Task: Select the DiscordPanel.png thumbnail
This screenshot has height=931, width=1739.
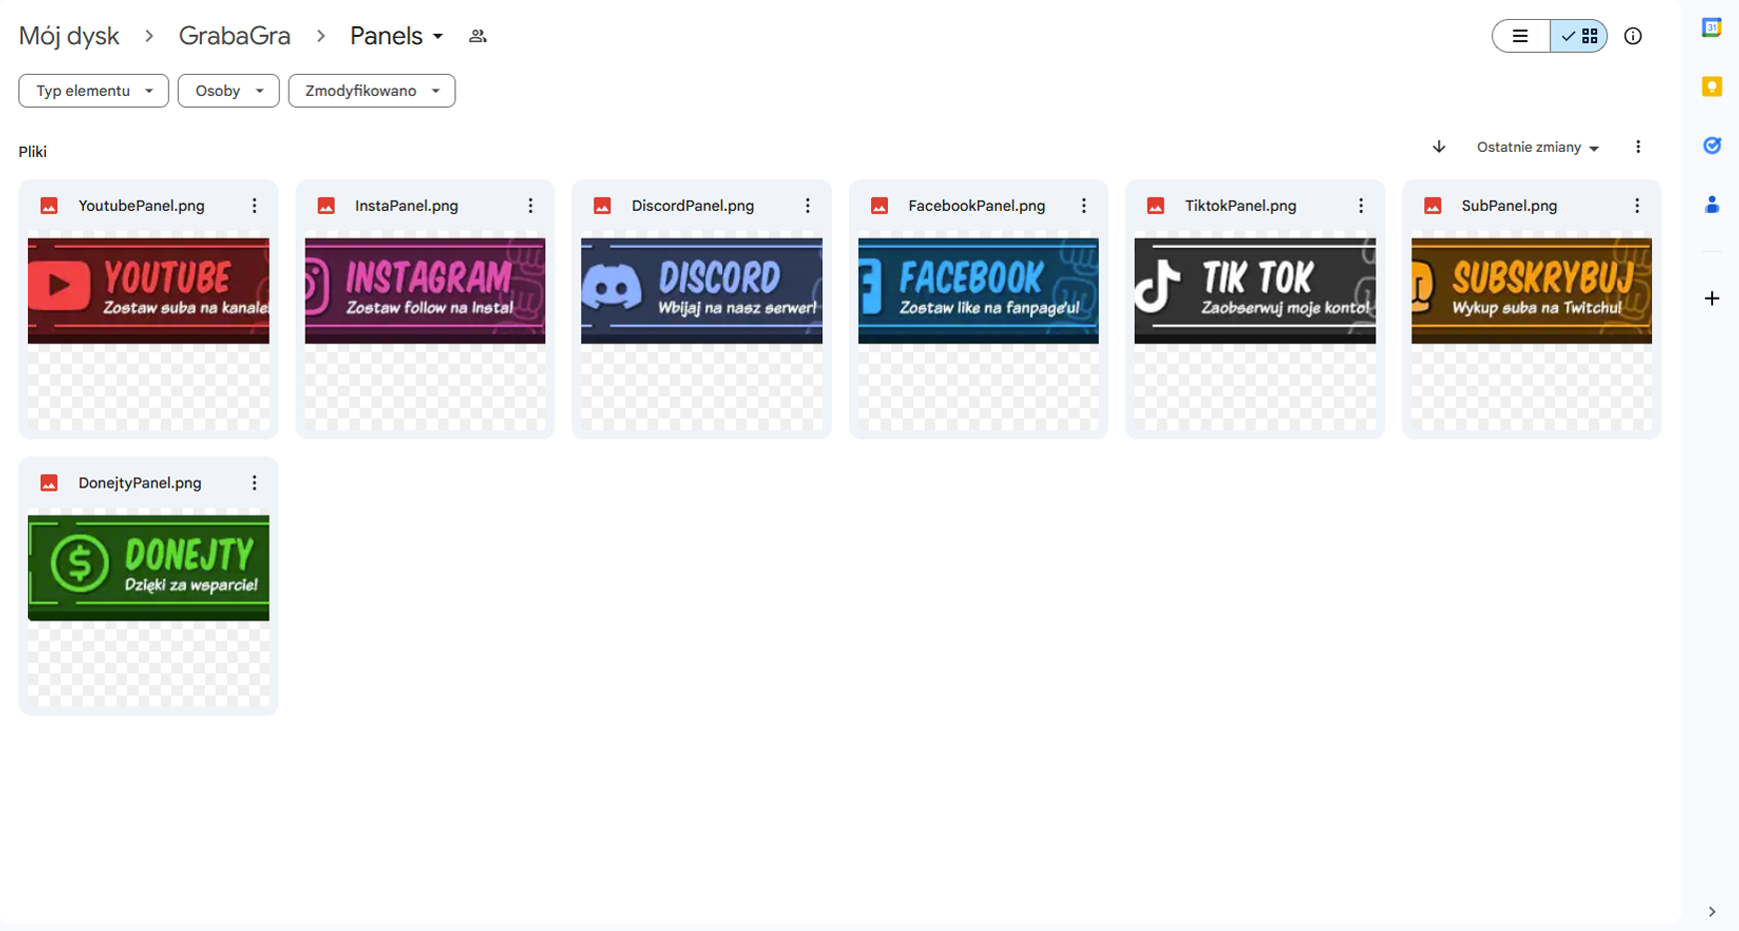Action: coord(701,290)
